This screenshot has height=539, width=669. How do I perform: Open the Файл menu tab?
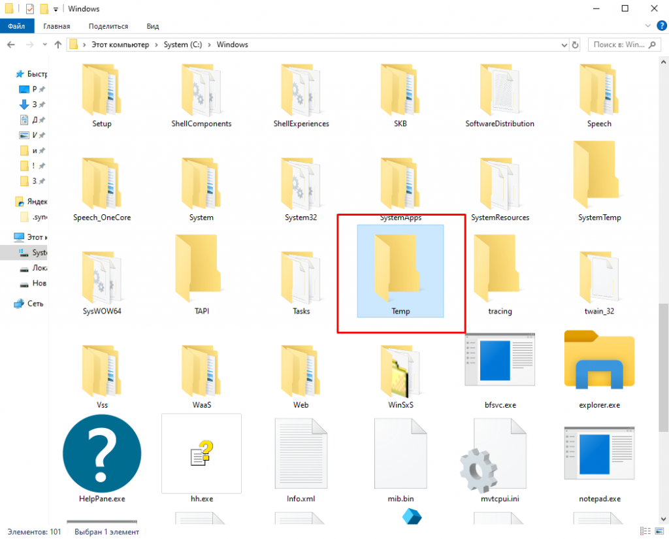[16, 26]
